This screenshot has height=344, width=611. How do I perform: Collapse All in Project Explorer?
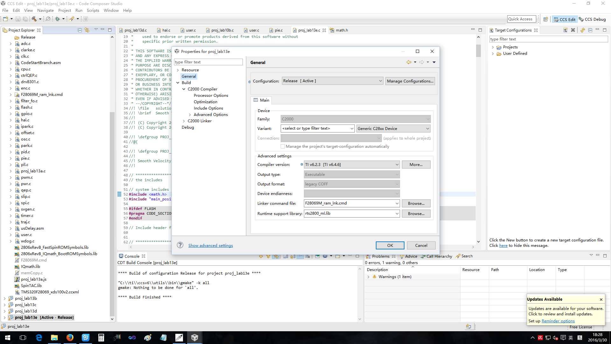click(x=80, y=30)
